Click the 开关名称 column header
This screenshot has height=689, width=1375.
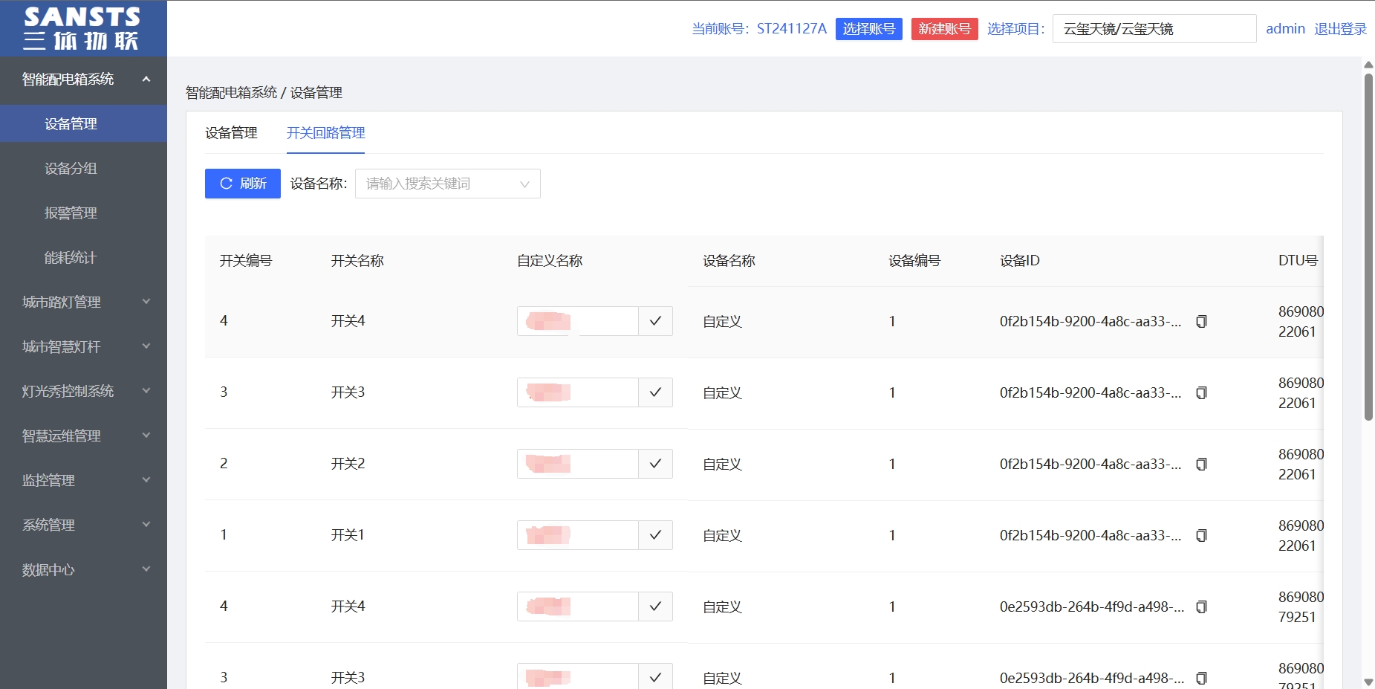(357, 261)
